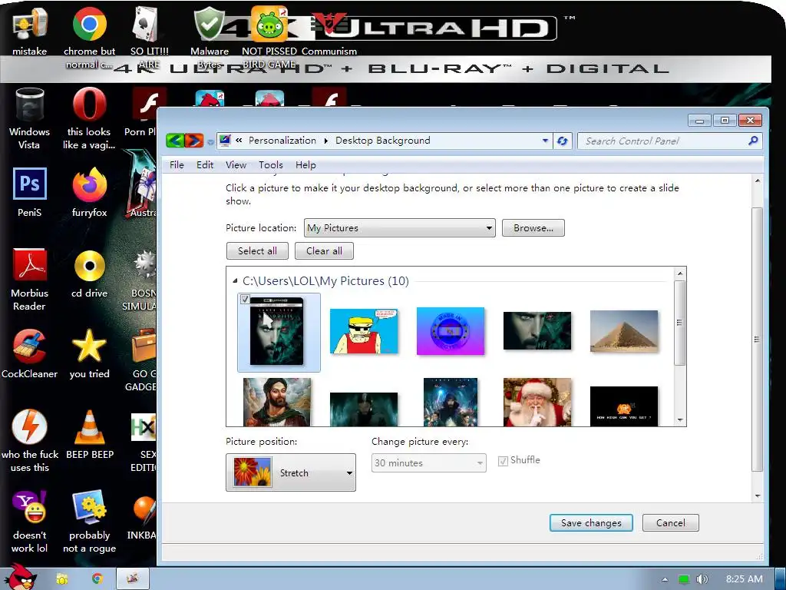Launch the red Opera 'this looks like' icon

pos(89,118)
